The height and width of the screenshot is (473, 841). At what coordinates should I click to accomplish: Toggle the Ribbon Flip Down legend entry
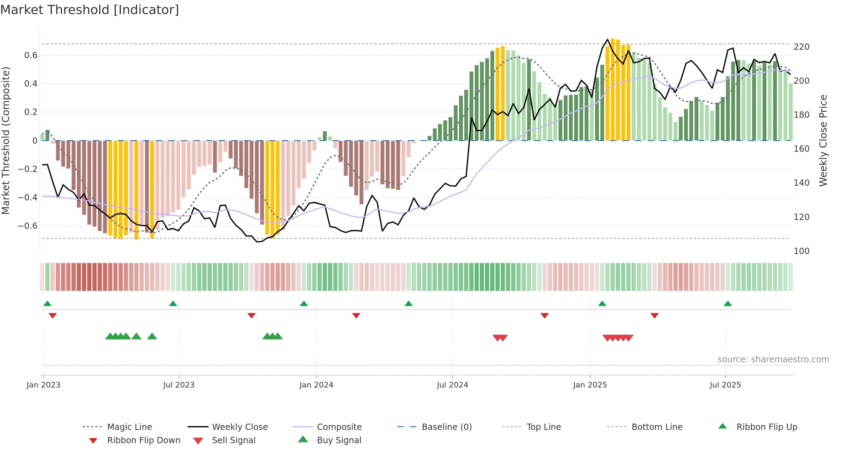tap(135, 440)
